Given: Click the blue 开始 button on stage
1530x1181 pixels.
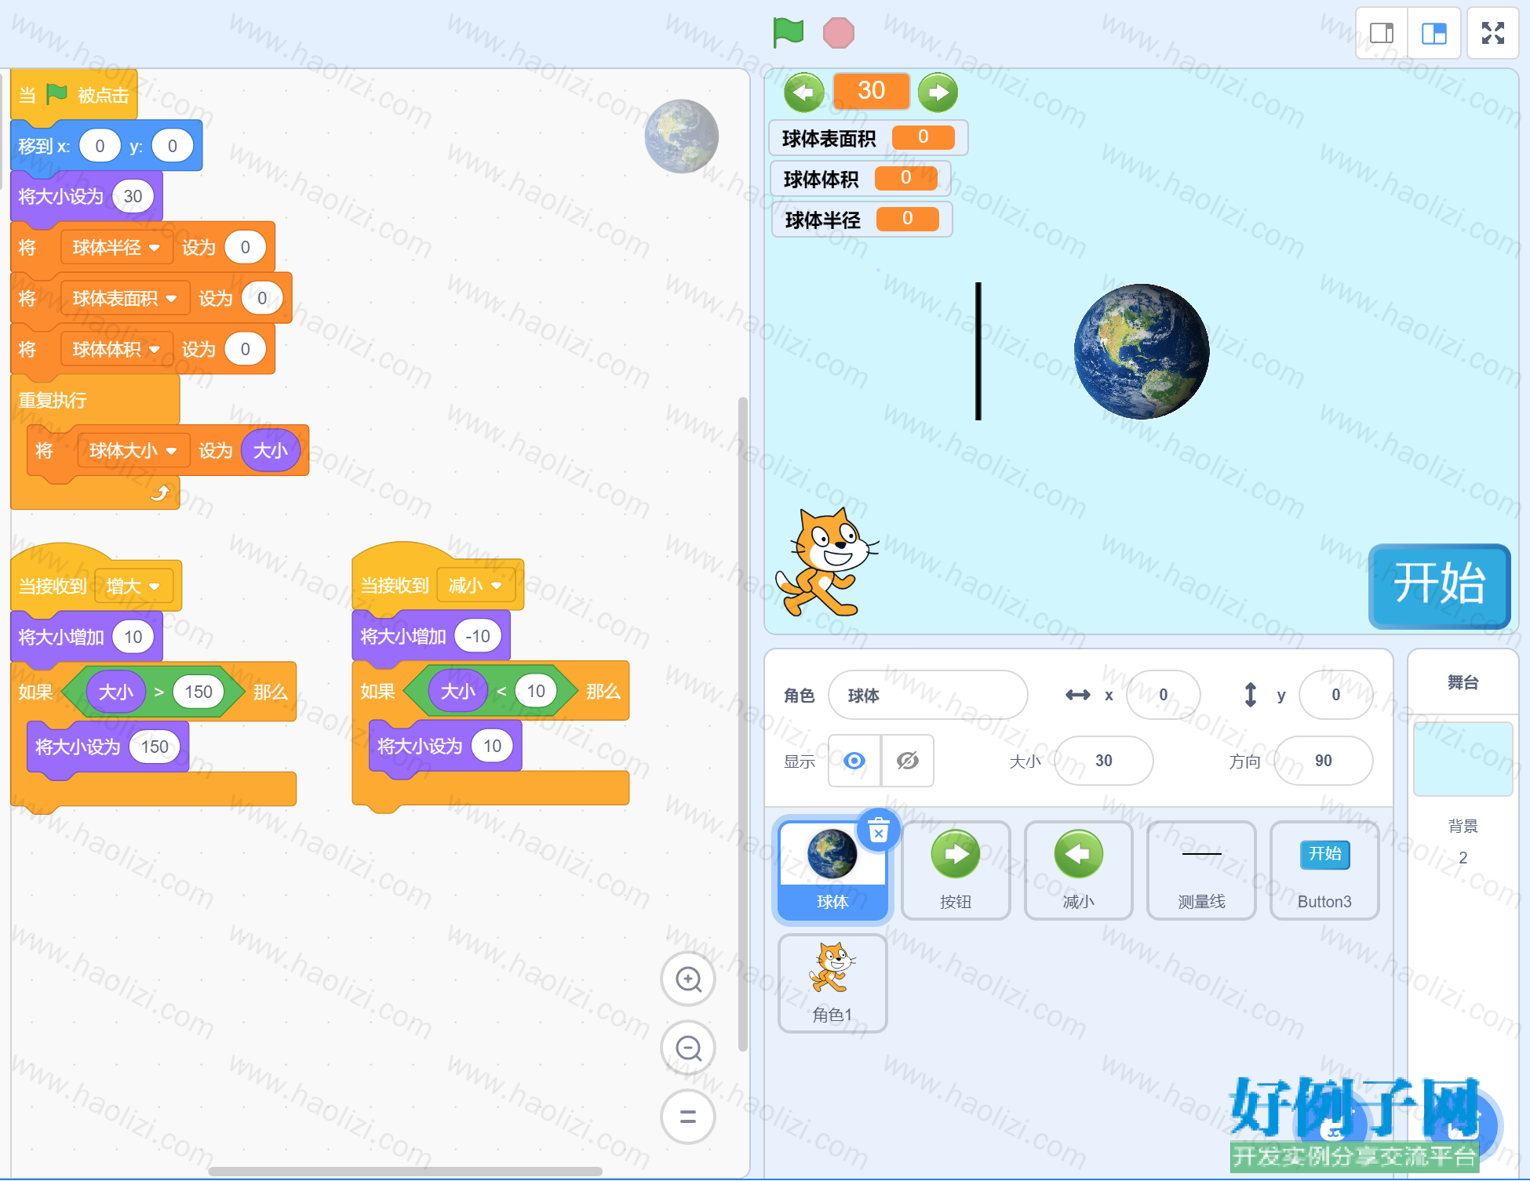Looking at the screenshot, I should coord(1440,585).
